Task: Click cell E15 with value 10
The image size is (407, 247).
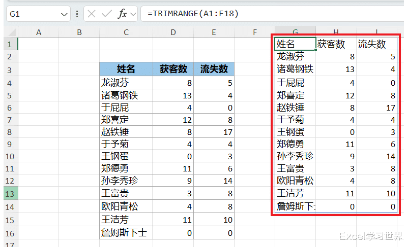Action: (214, 220)
